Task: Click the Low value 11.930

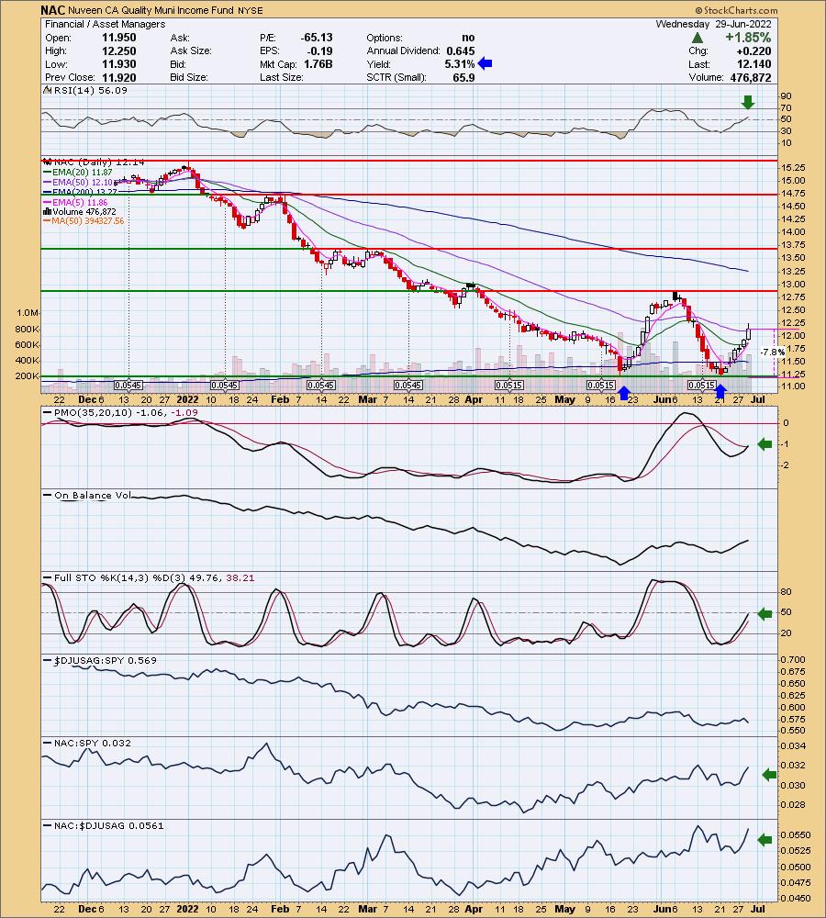Action: pyautogui.click(x=118, y=64)
